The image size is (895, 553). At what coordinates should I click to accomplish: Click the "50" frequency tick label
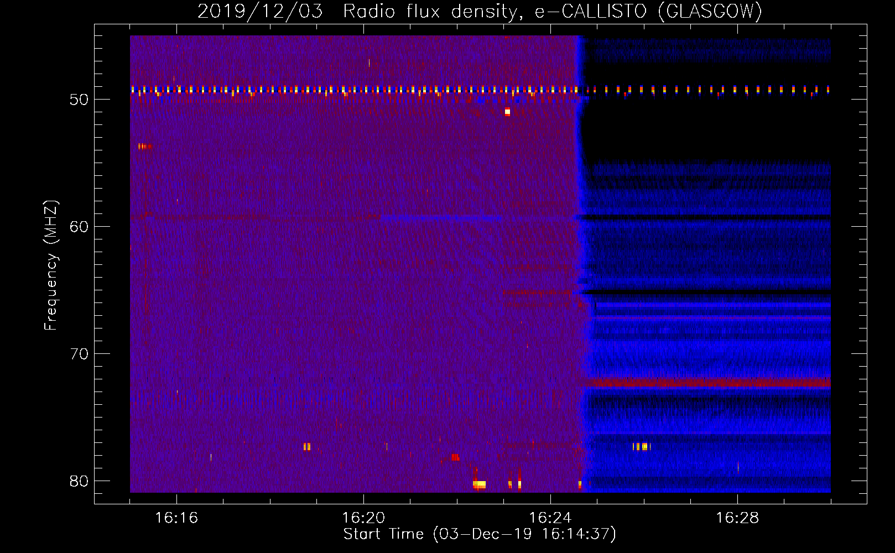(x=79, y=100)
